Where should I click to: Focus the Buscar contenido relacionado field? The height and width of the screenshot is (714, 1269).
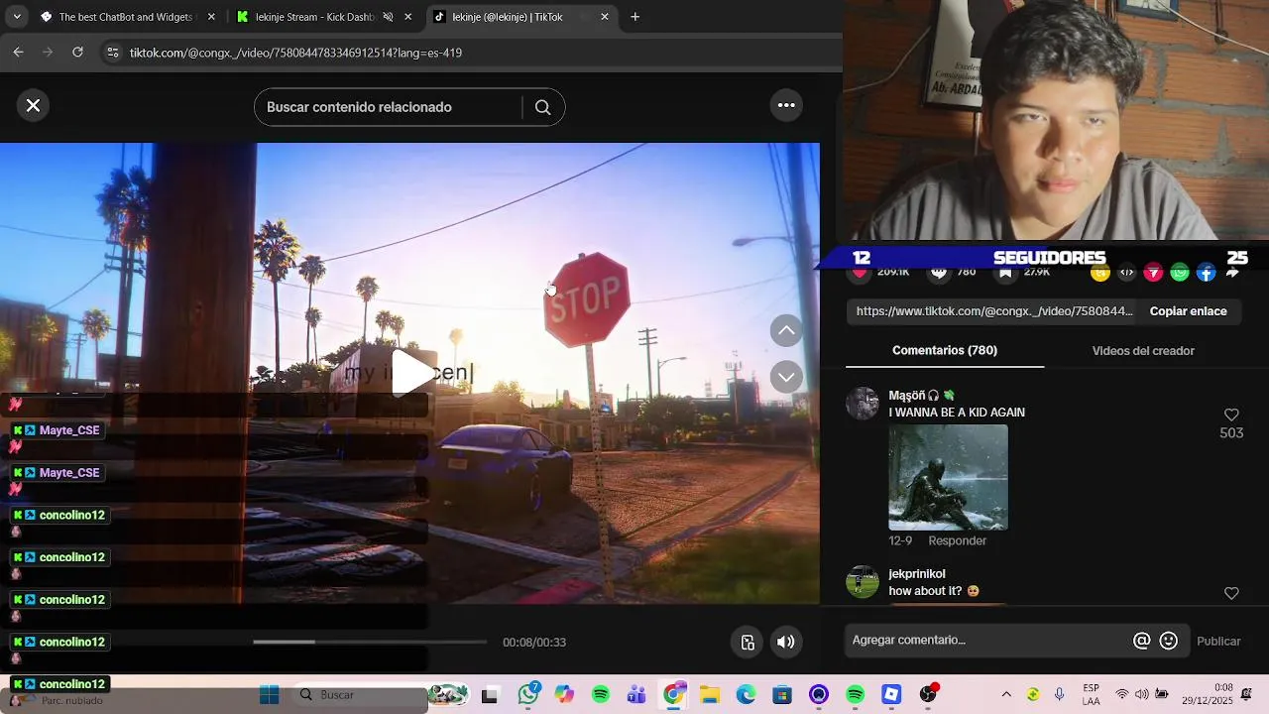coord(389,107)
